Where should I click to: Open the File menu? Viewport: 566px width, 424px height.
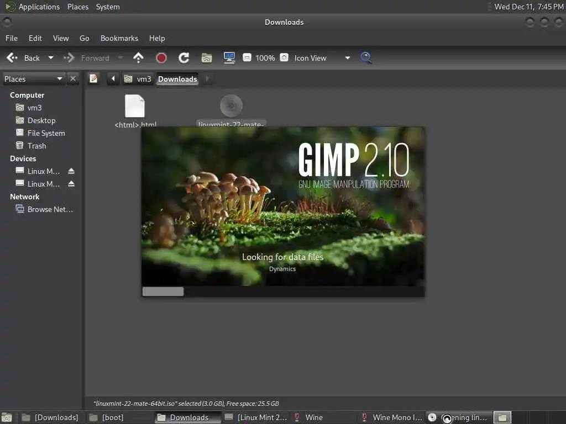[x=12, y=38]
